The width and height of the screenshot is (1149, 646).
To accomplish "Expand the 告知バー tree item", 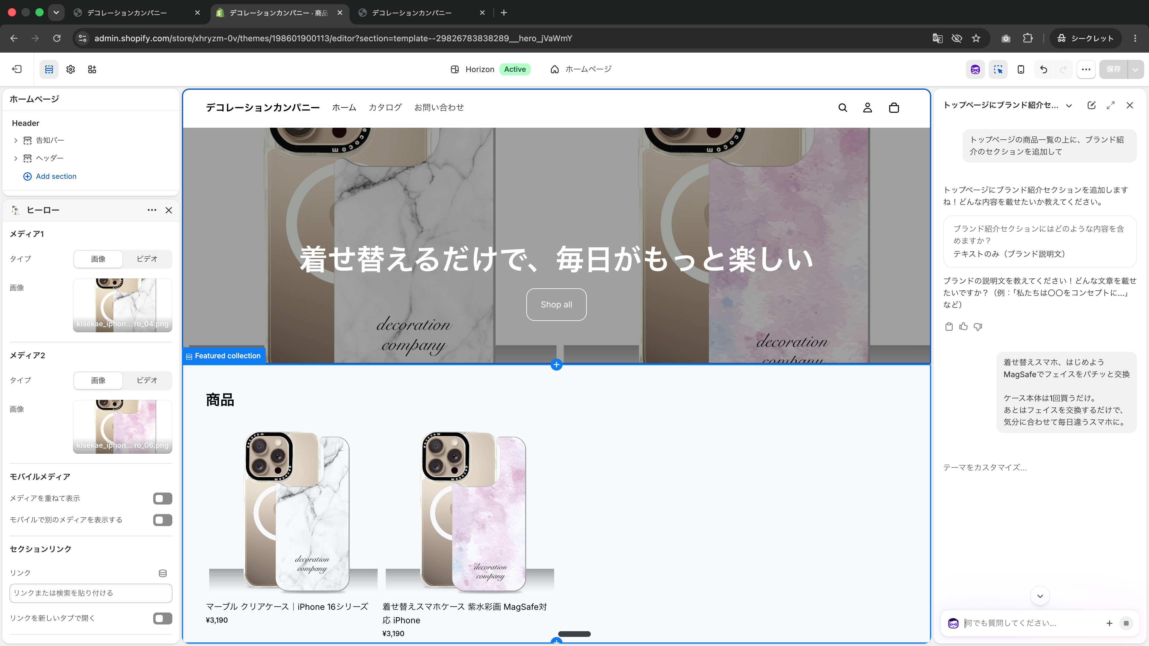I will click(x=16, y=141).
